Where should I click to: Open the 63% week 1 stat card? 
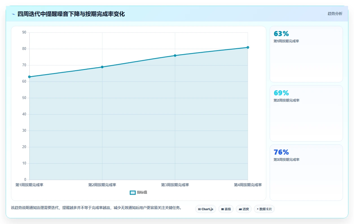306,54
